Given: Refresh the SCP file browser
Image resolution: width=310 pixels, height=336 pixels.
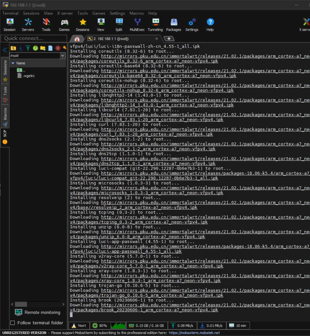Looking at the screenshot, I should (35, 48).
